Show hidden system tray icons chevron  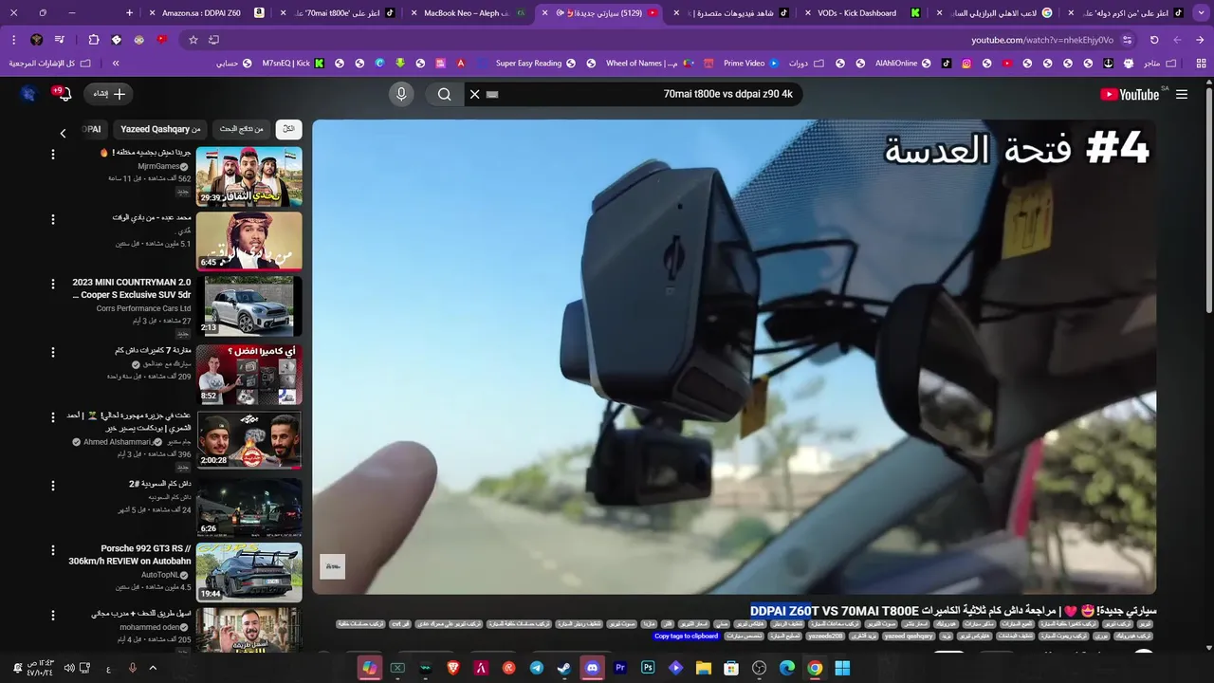[x=153, y=668]
